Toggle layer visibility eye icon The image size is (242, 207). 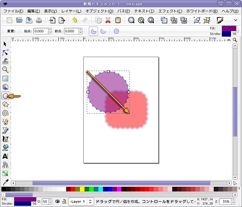click(x=58, y=202)
